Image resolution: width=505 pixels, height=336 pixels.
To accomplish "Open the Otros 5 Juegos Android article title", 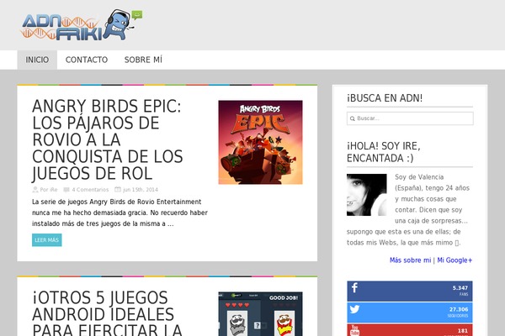I will pyautogui.click(x=108, y=312).
